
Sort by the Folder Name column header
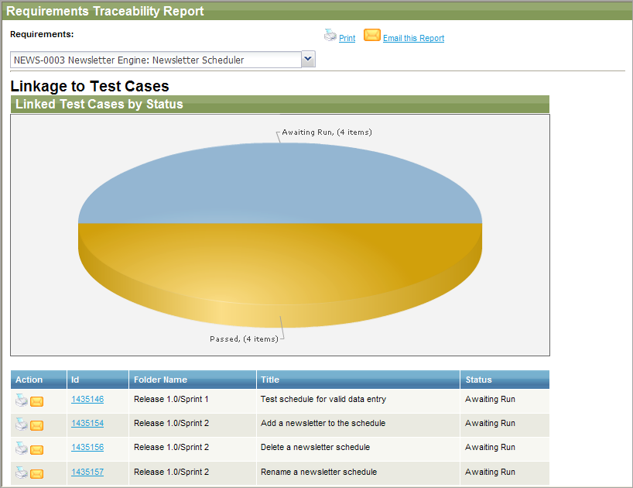tap(193, 380)
